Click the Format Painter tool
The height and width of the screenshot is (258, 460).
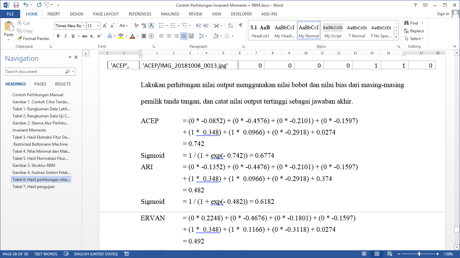click(x=33, y=38)
